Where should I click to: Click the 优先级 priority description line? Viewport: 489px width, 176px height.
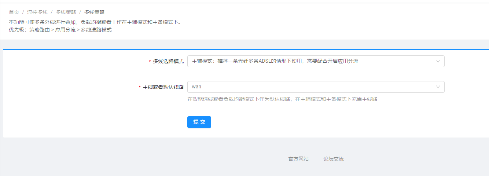pos(60,30)
